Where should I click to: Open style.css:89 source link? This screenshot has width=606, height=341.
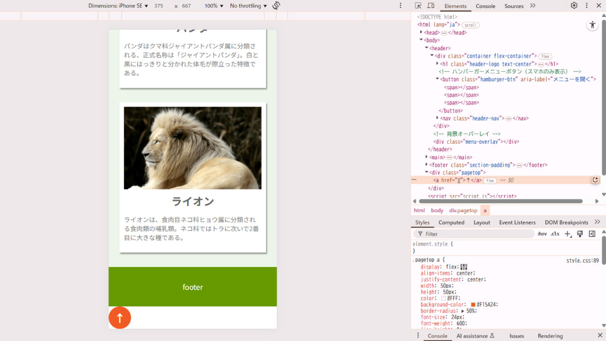tap(582, 260)
